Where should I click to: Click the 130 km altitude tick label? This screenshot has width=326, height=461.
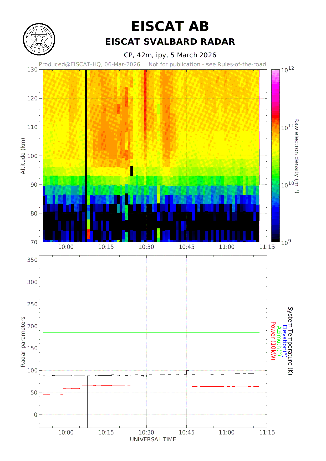pos(32,70)
